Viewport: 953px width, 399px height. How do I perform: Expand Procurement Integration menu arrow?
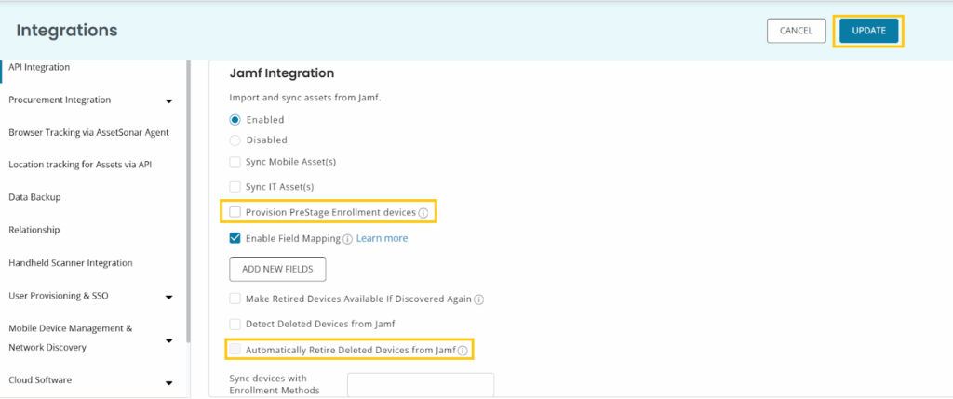(x=169, y=100)
